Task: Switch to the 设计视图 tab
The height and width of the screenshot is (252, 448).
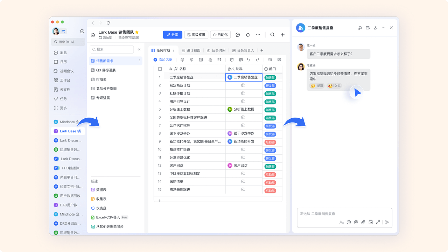Action: [191, 50]
